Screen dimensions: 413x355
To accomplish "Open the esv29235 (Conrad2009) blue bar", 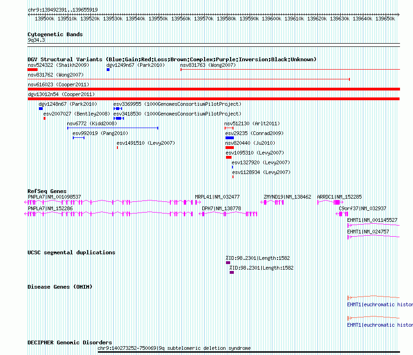I will point(230,138).
